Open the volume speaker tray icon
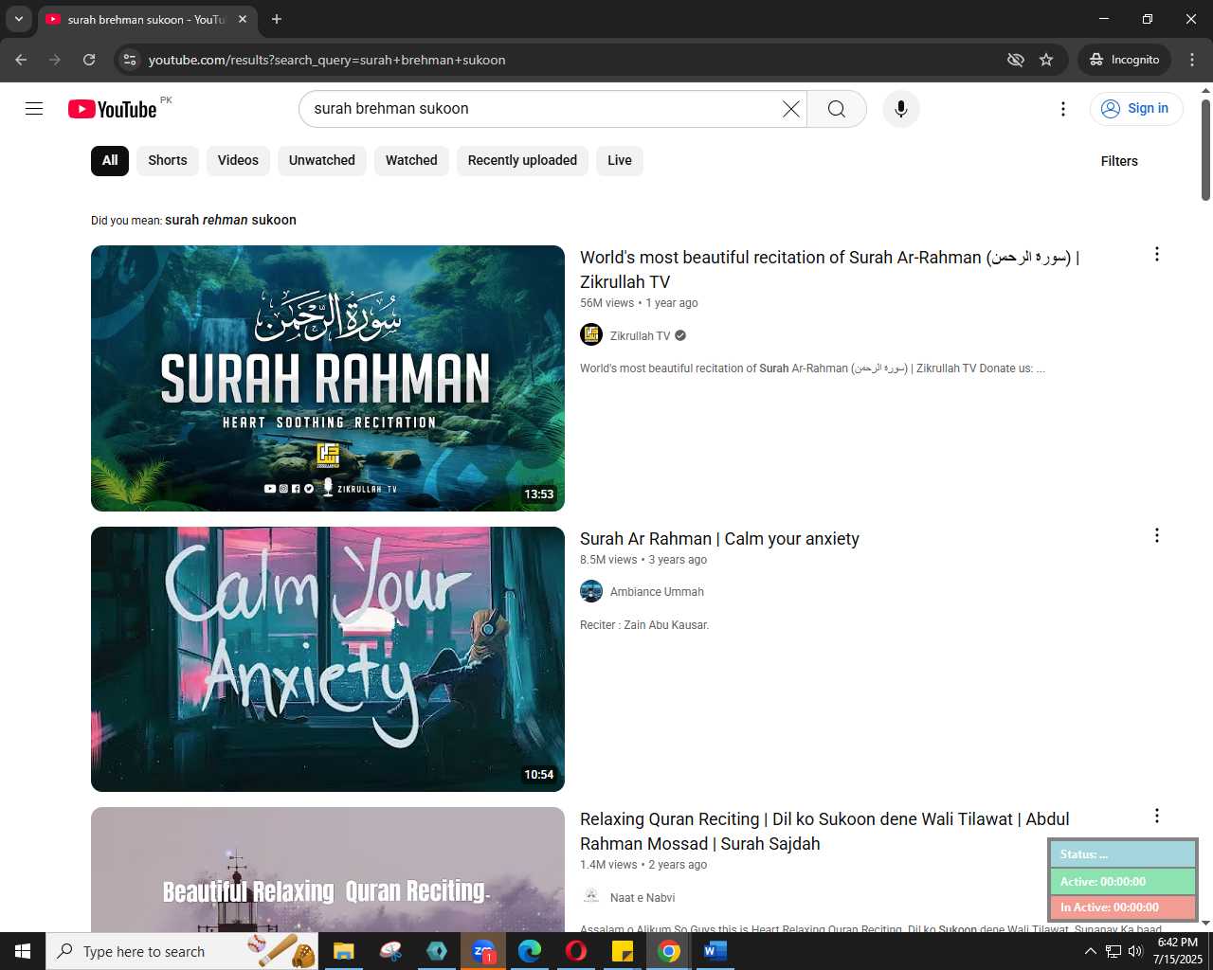The image size is (1213, 970). 1135,951
